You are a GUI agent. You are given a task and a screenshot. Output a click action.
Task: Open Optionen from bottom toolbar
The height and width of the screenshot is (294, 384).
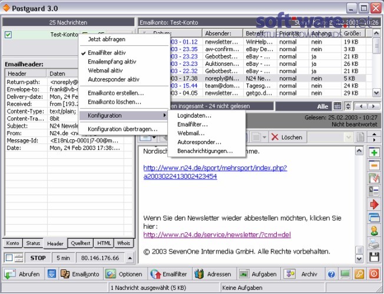124,274
